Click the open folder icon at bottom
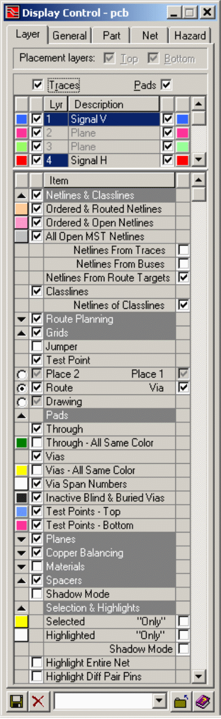 coord(180,702)
